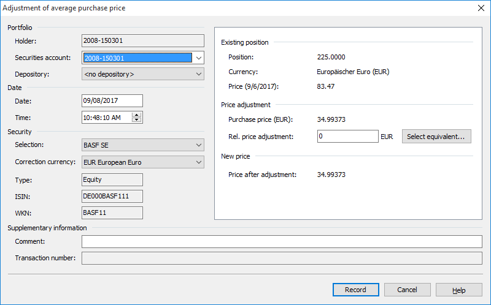Click inside the Time field
The height and width of the screenshot is (305, 491).
pos(106,118)
